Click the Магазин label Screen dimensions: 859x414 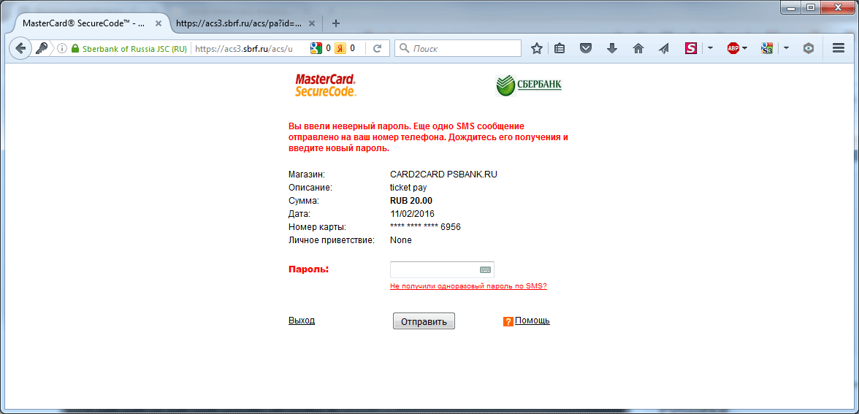tap(307, 175)
